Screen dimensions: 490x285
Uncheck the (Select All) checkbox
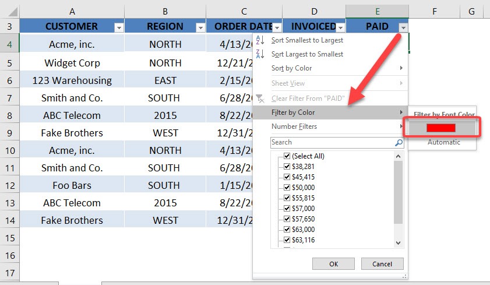coord(287,156)
